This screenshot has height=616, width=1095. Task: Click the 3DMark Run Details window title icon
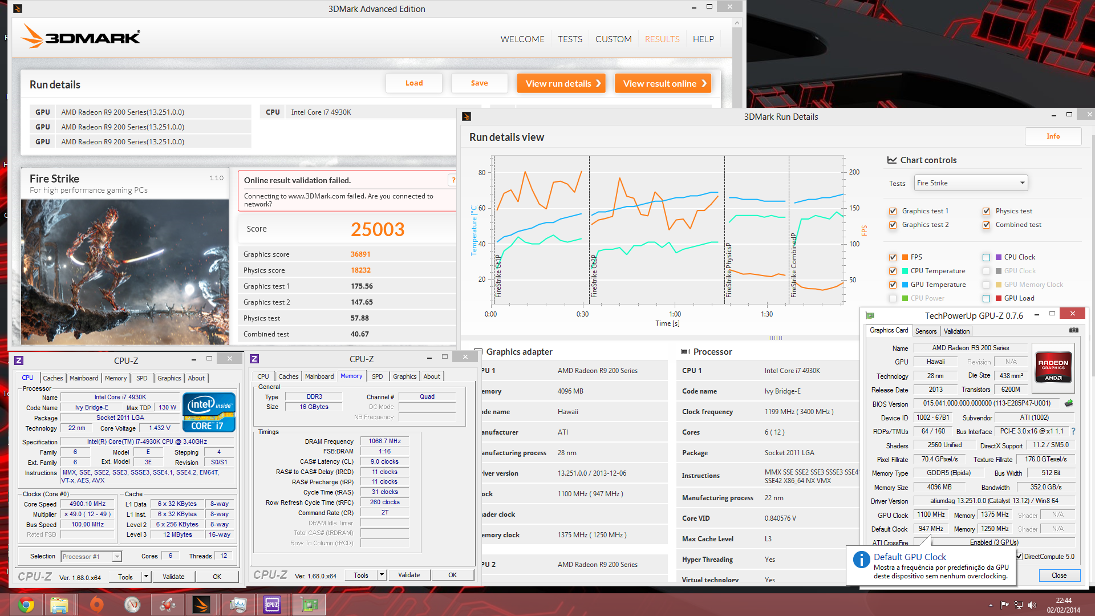pos(467,116)
